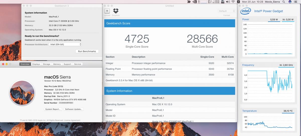The height and width of the screenshot is (136, 301).
Task: Click Run Benchmarks button
Action: click(87, 51)
